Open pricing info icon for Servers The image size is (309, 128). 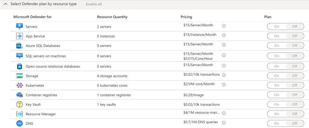click(224, 26)
